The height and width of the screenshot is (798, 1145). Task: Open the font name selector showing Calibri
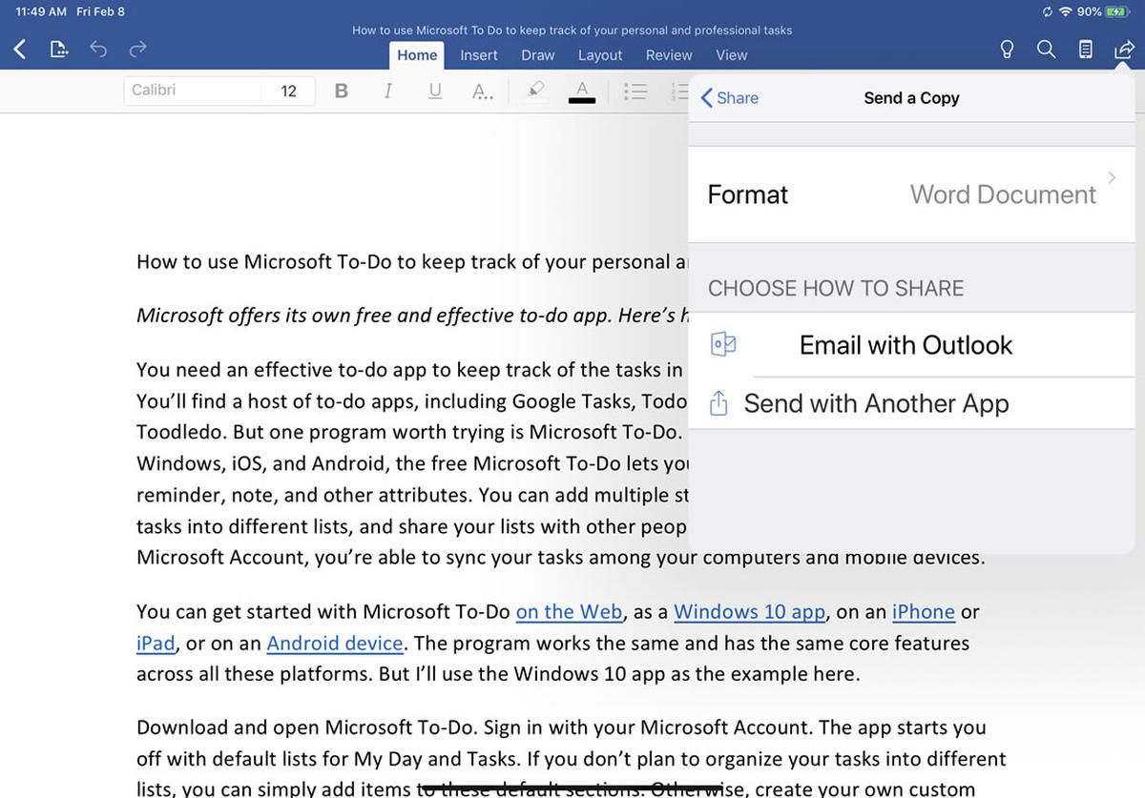[191, 90]
